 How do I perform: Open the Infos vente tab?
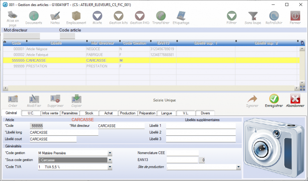tap(50, 113)
